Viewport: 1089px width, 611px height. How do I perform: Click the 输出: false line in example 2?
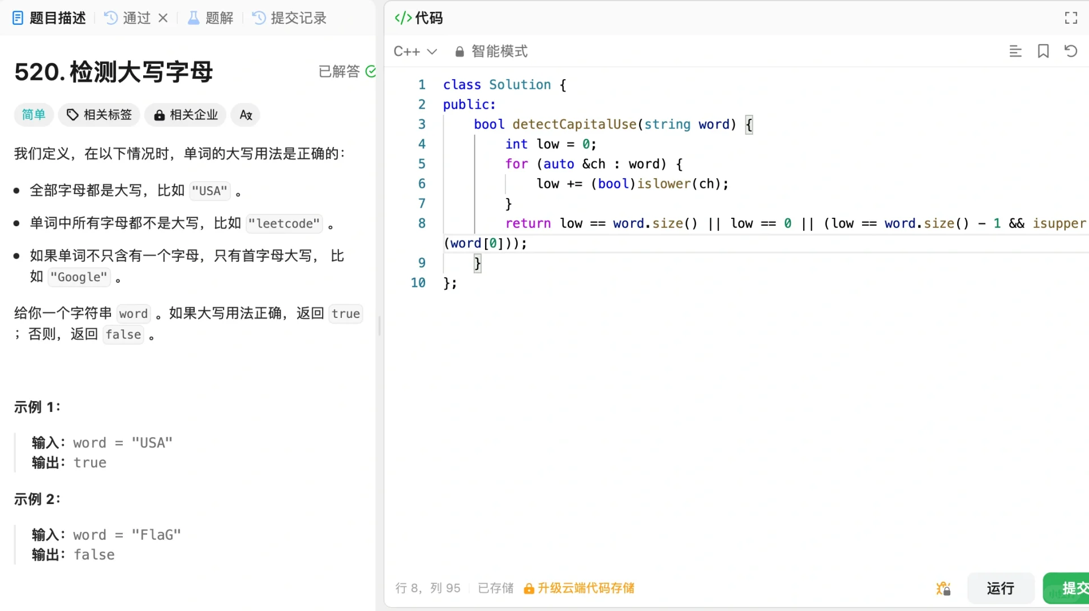73,555
